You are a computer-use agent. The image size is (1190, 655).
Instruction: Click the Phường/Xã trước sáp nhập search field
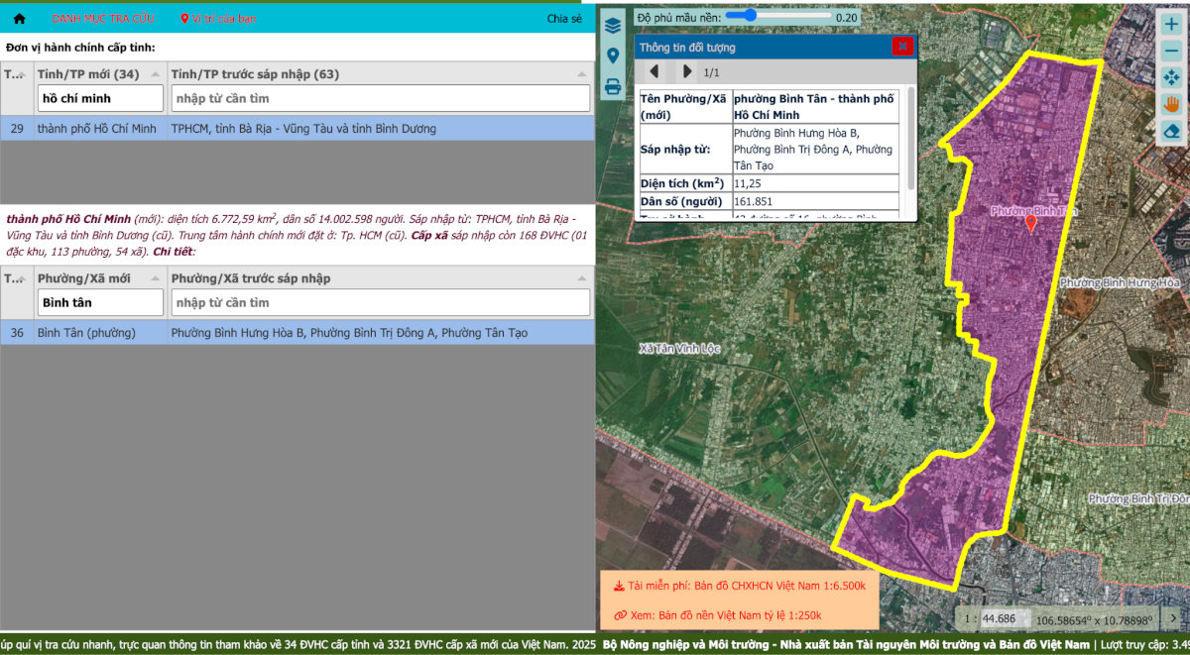point(381,302)
